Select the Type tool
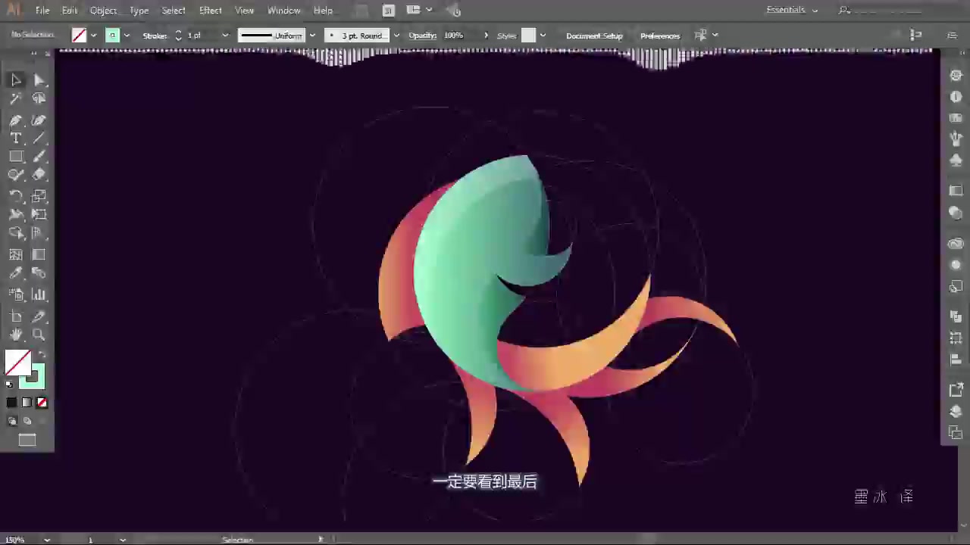The height and width of the screenshot is (545, 970). [x=16, y=139]
